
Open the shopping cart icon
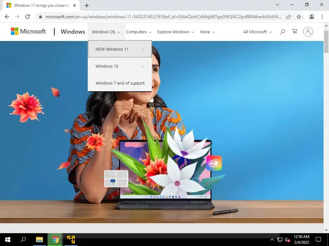click(x=295, y=31)
